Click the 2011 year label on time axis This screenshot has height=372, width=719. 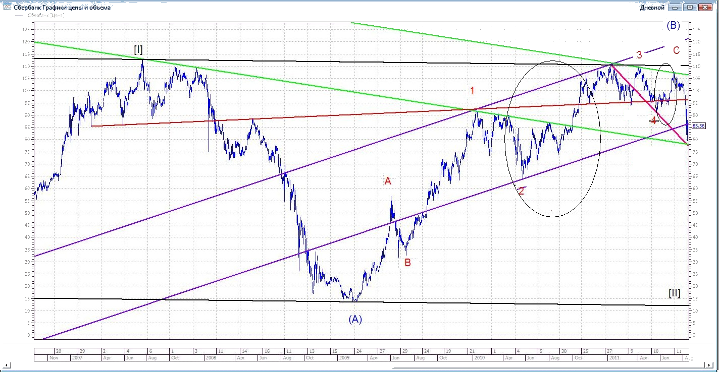614,358
